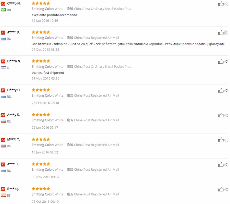
Task: Like D***y D.'s review from 25 Feb 2016
Action: [x=221, y=91]
